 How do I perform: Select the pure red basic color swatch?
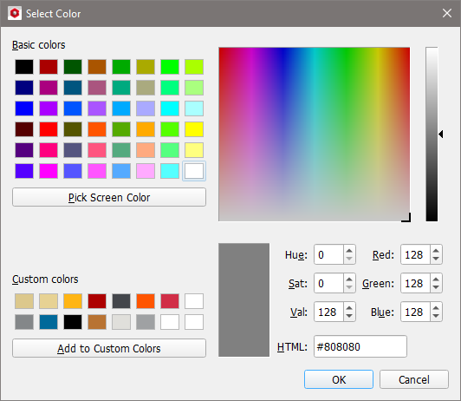click(49, 129)
